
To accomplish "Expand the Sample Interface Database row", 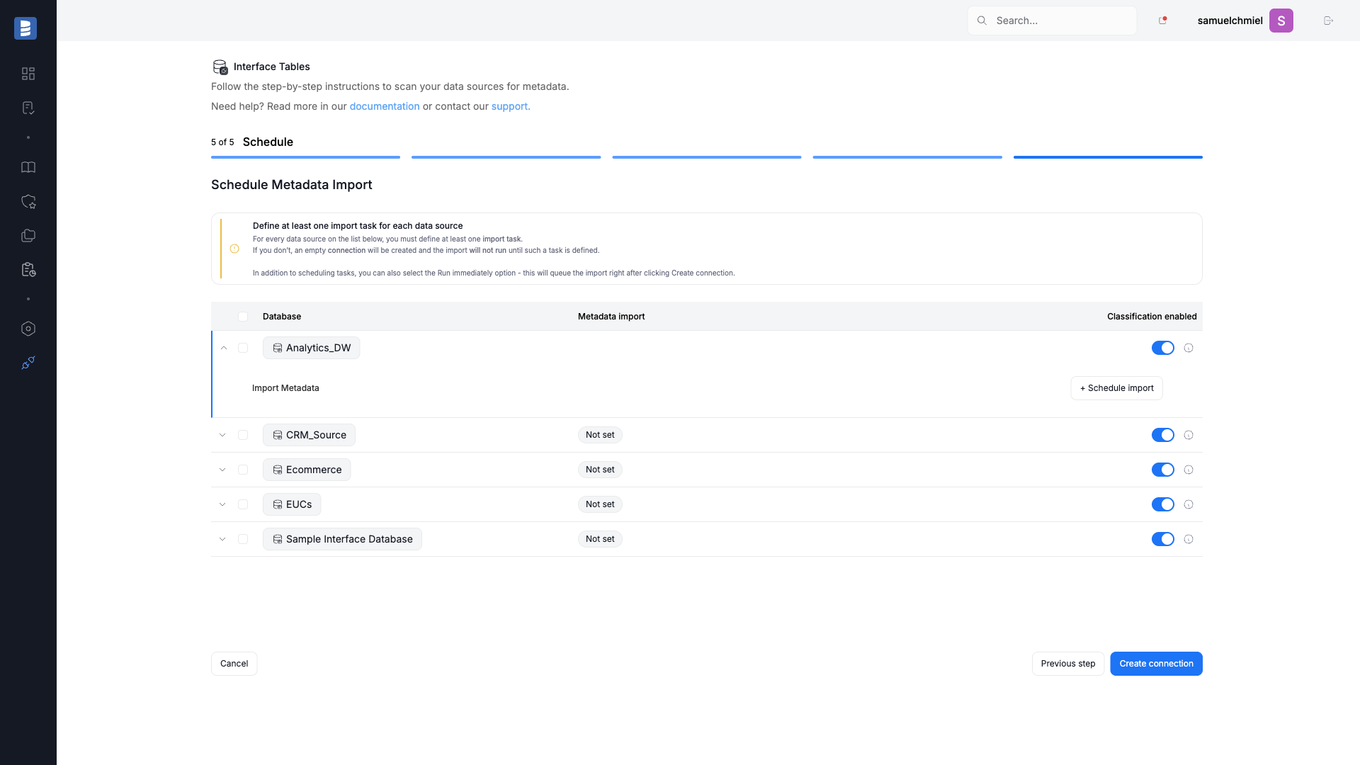I will coord(222,539).
